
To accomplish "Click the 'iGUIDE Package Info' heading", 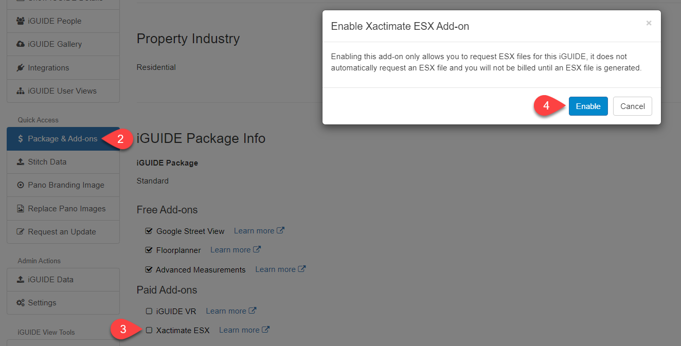I will tap(201, 138).
